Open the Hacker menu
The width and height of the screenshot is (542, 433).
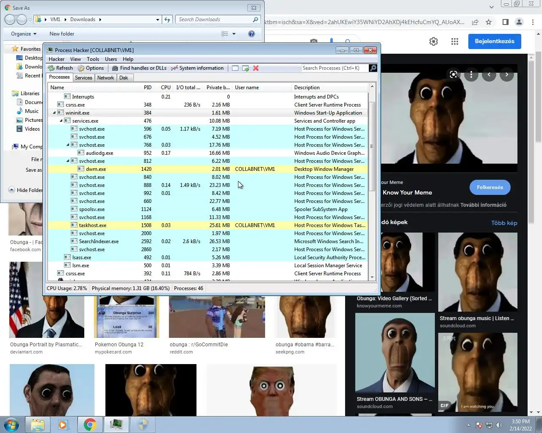[x=56, y=59]
